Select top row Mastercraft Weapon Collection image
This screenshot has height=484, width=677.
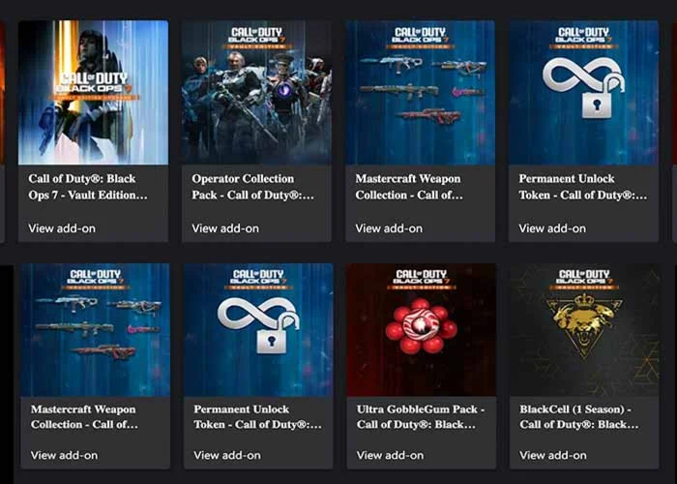(x=420, y=92)
